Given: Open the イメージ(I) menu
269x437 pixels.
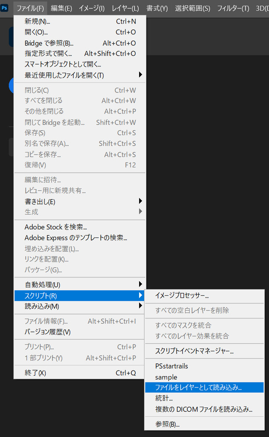Looking at the screenshot, I should point(92,8).
